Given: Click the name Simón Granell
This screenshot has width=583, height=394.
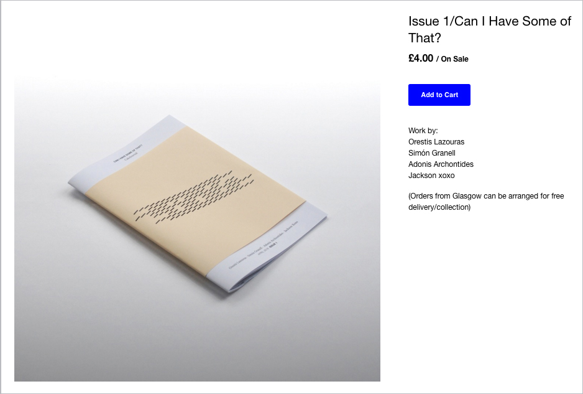Looking at the screenshot, I should [x=432, y=153].
